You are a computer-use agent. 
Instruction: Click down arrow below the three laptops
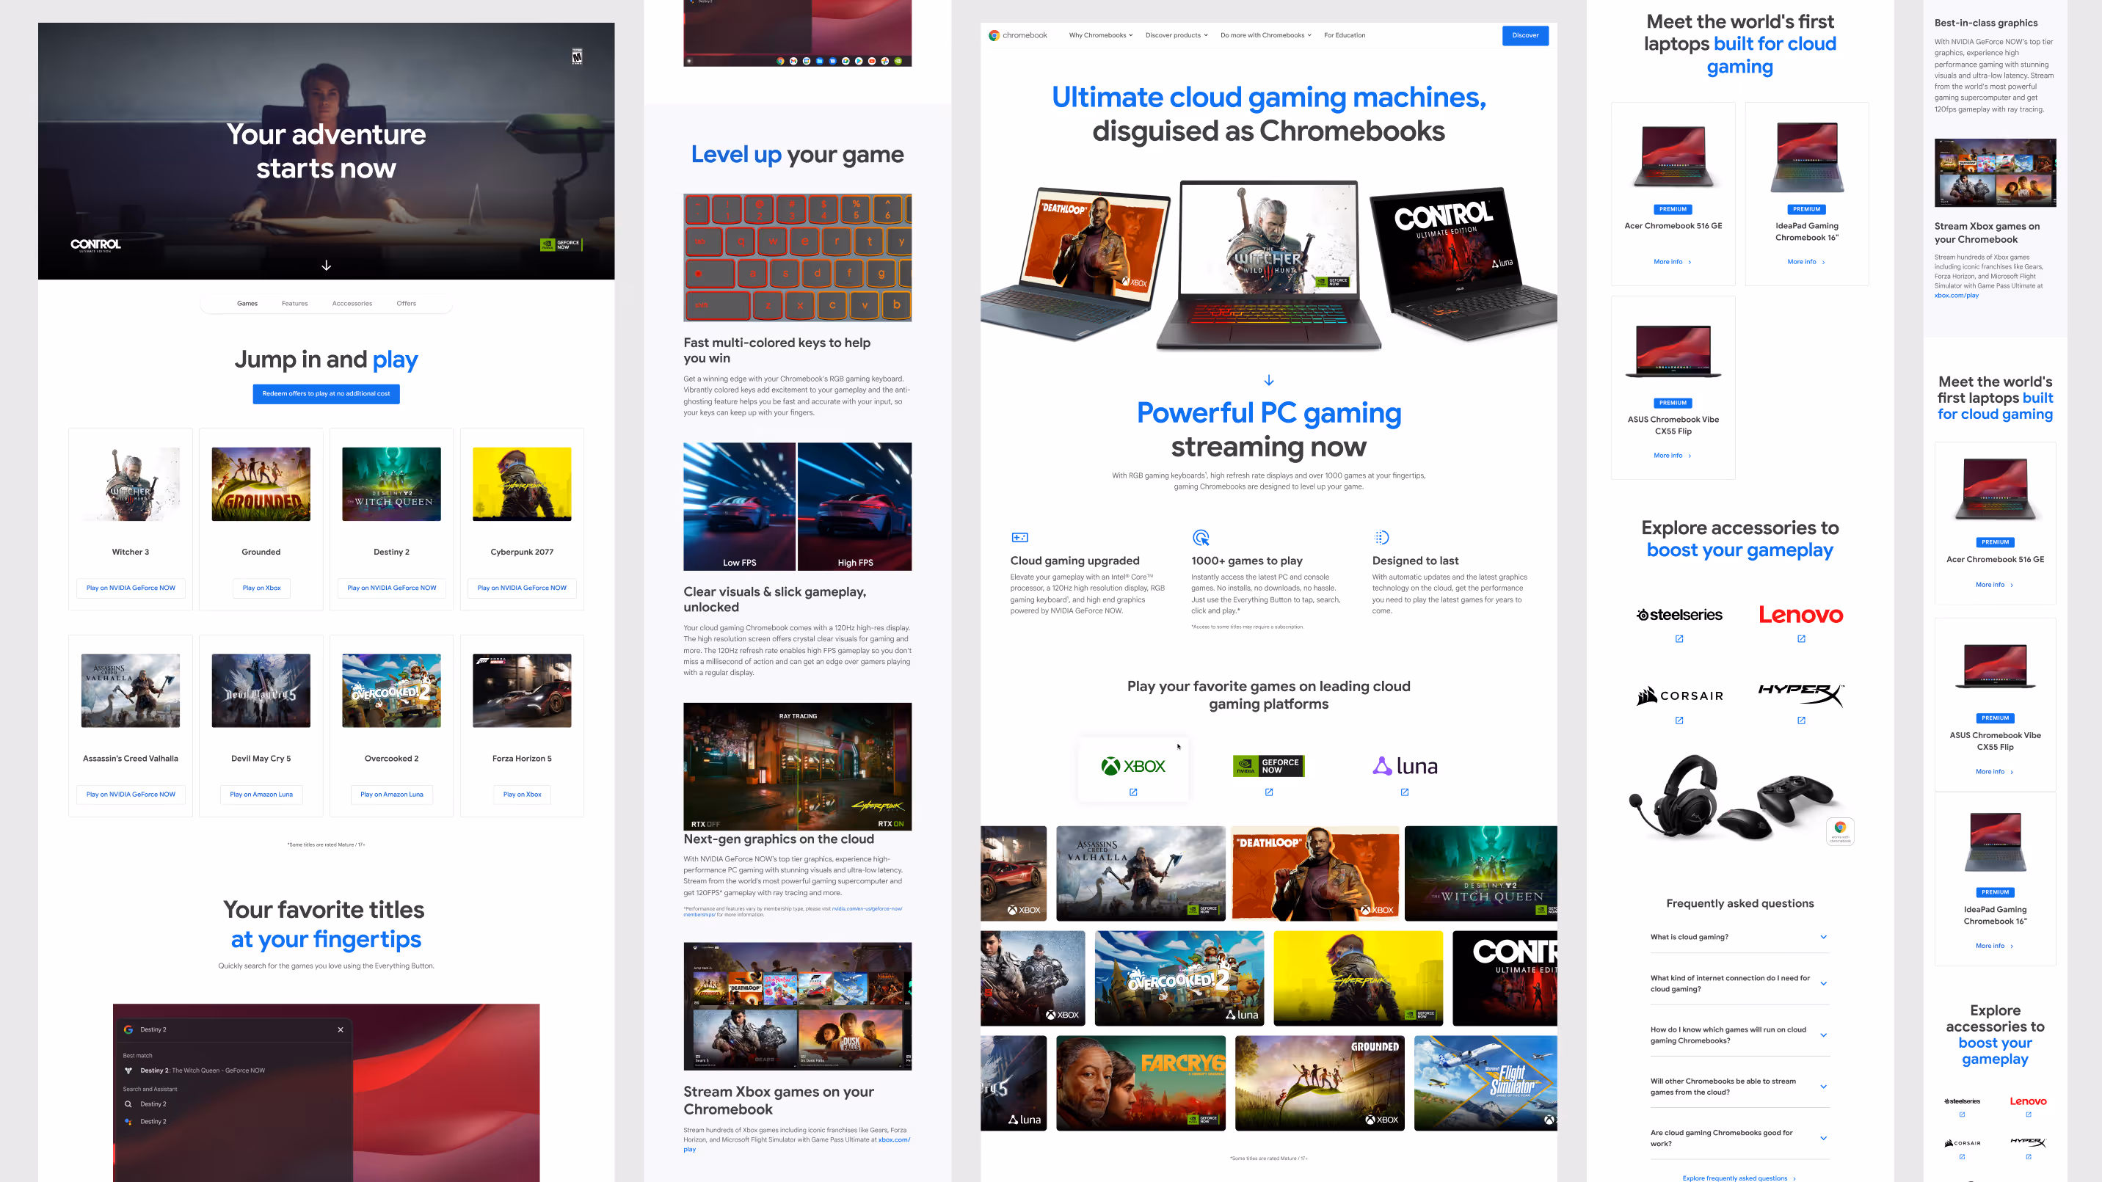[1269, 380]
